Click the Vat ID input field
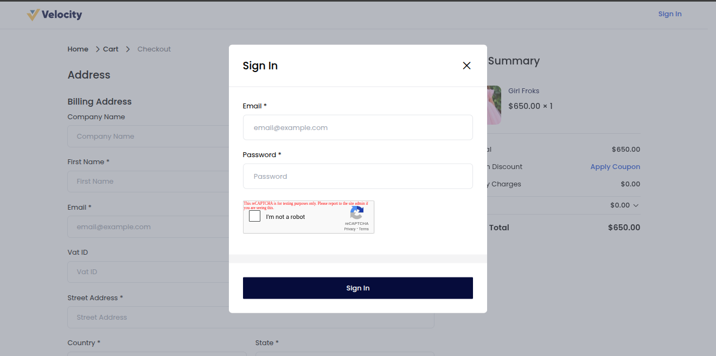 pyautogui.click(x=148, y=272)
